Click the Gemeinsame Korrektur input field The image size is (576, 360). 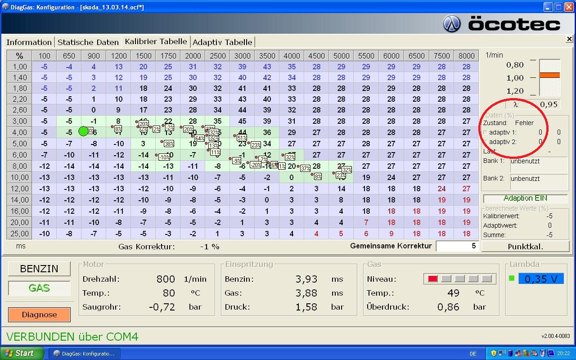[x=457, y=246]
